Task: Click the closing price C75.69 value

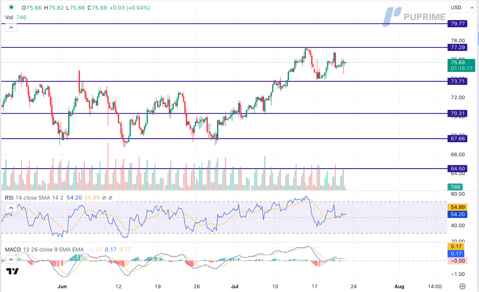Action: click(x=97, y=8)
